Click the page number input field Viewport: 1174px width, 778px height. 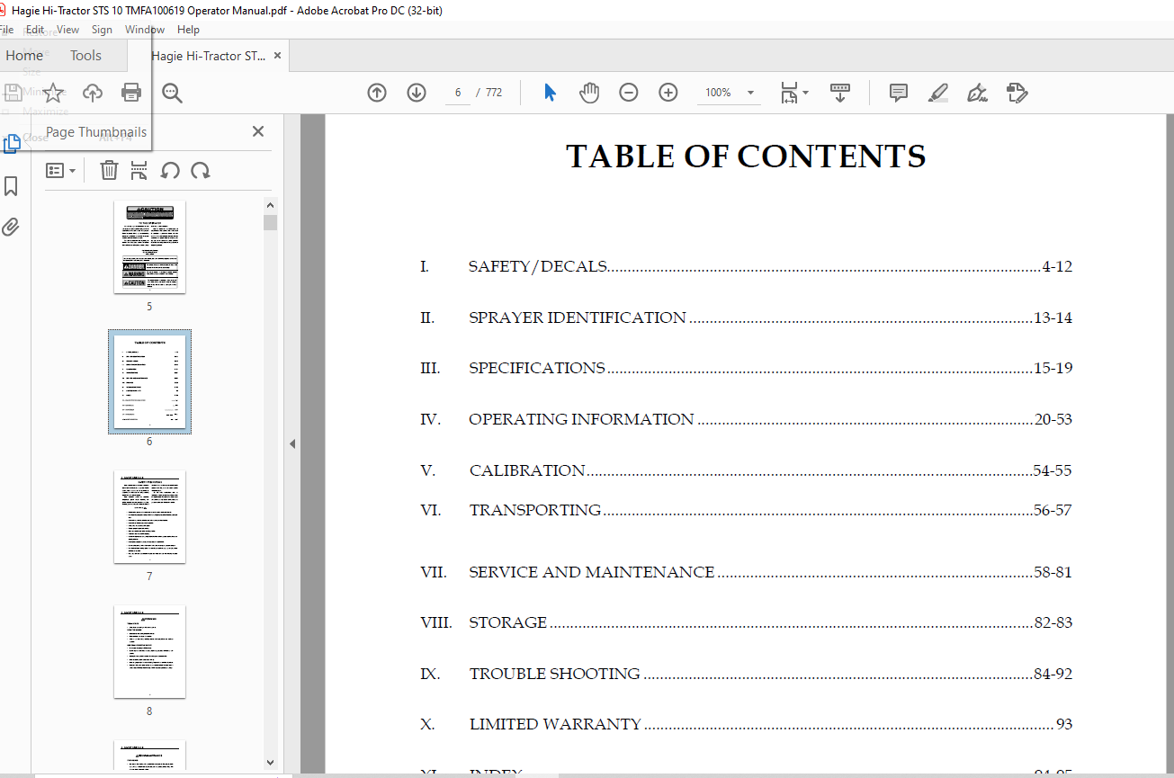pyautogui.click(x=458, y=93)
